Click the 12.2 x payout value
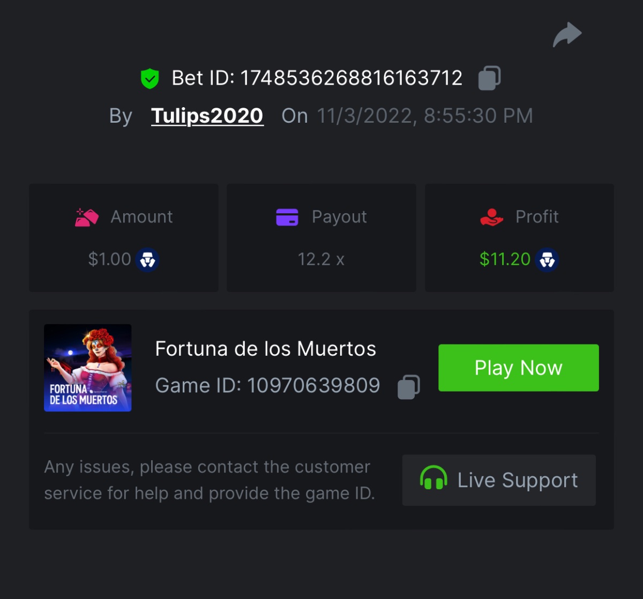 point(321,260)
